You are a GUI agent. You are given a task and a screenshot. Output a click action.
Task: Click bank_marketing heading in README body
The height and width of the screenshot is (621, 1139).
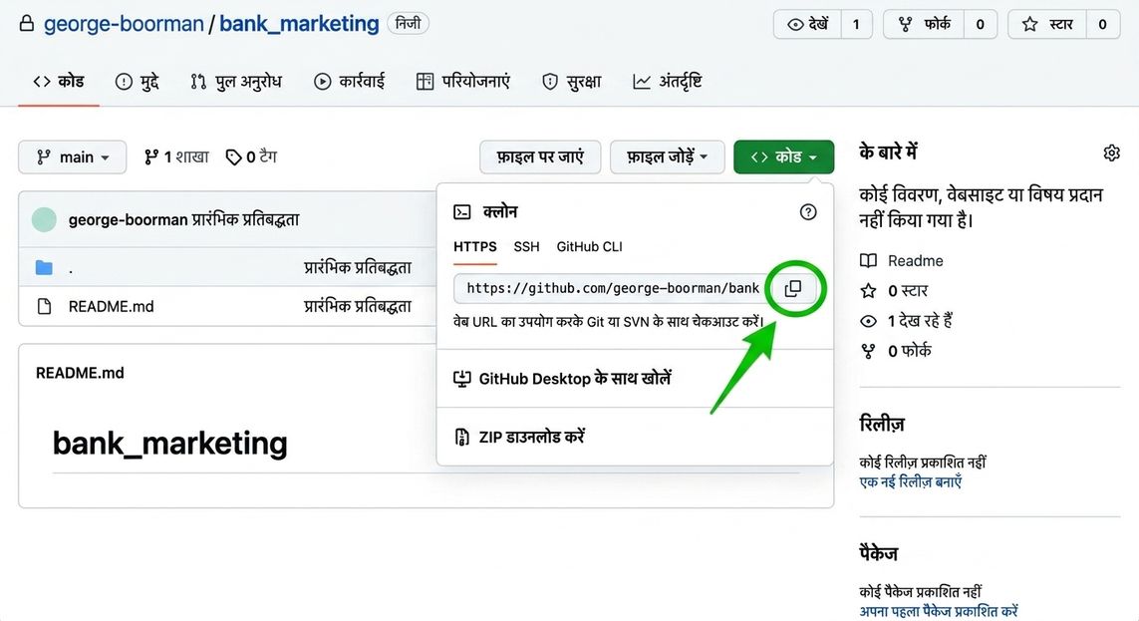[x=170, y=443]
